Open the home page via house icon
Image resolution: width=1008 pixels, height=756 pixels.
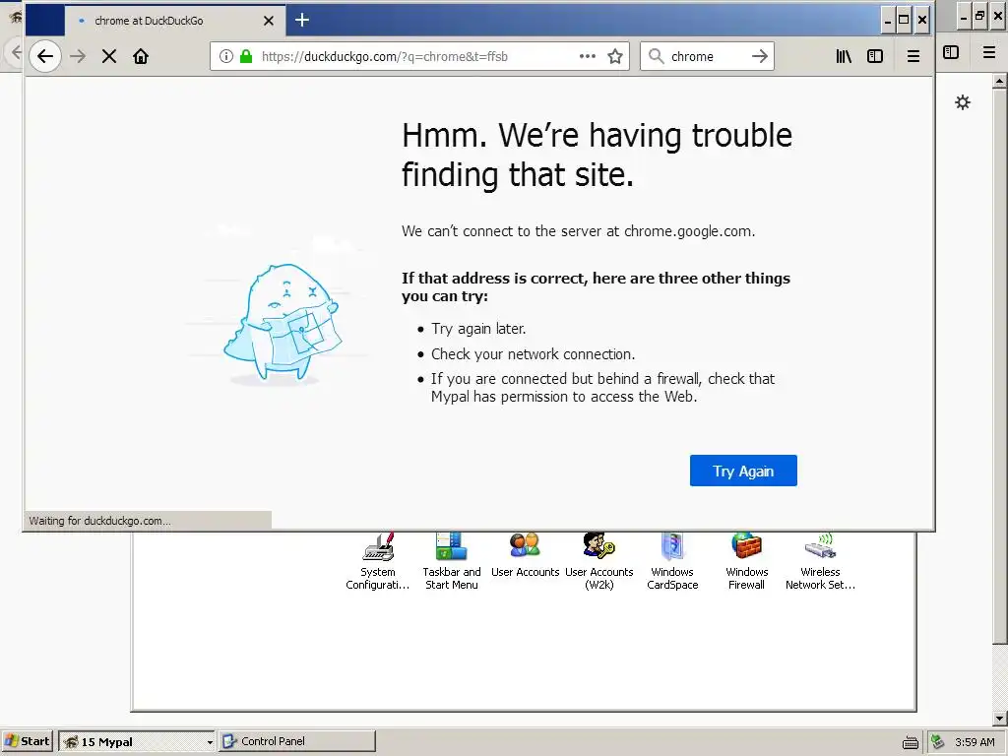tap(141, 56)
